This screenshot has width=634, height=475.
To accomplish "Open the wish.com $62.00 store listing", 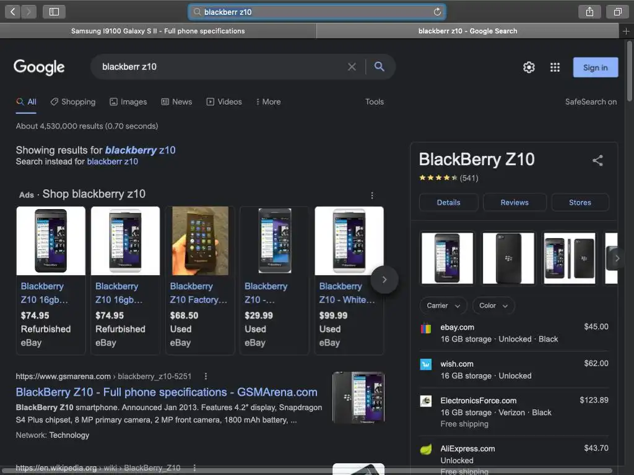I will (x=514, y=370).
